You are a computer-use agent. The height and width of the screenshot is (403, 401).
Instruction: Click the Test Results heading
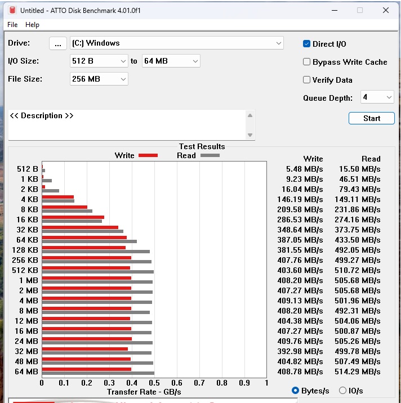(x=202, y=146)
